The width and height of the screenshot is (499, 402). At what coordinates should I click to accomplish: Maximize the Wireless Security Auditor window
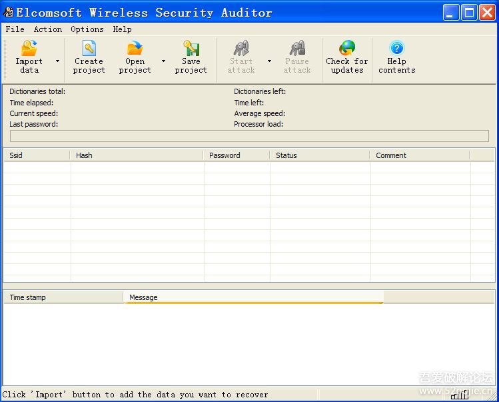pos(469,13)
